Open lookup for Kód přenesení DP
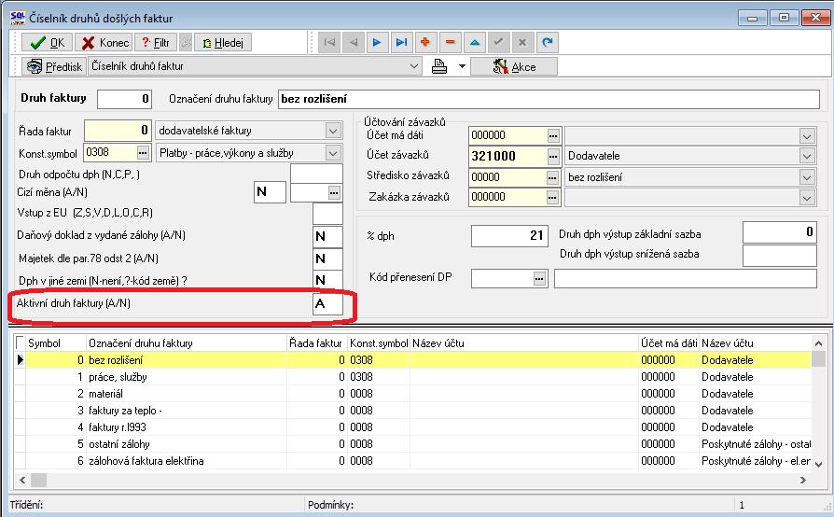Image resolution: width=834 pixels, height=517 pixels. [539, 279]
